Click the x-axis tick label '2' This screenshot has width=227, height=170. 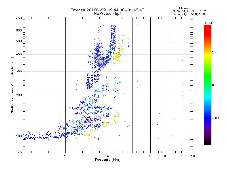click(x=65, y=156)
